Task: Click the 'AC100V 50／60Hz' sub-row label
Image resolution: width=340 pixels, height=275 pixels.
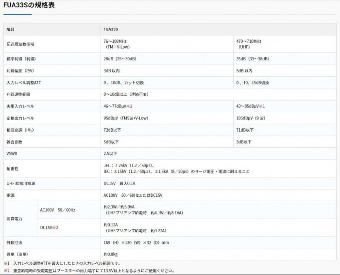Action: click(x=58, y=210)
